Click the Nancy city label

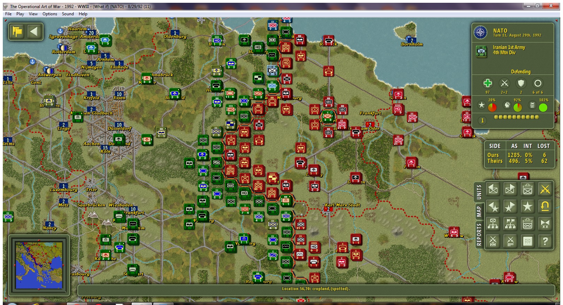pos(49,228)
